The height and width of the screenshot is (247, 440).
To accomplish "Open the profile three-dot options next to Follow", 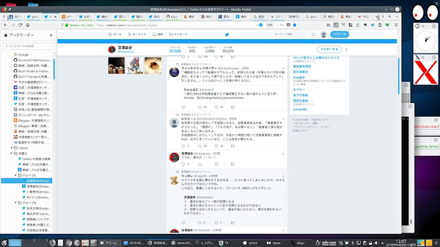I will click(x=346, y=49).
